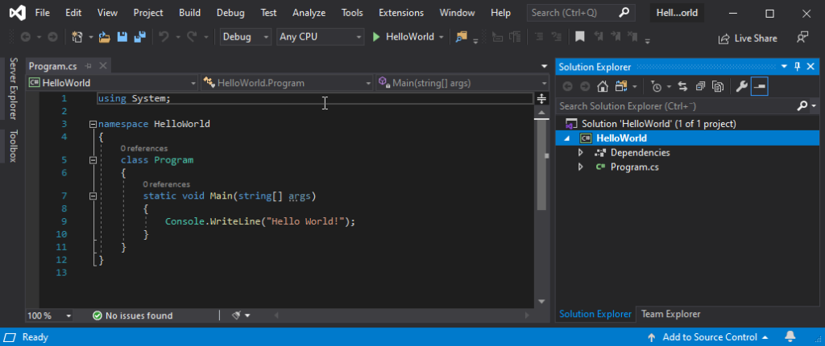Click Add to Source Control
The height and width of the screenshot is (346, 825).
[x=709, y=337]
